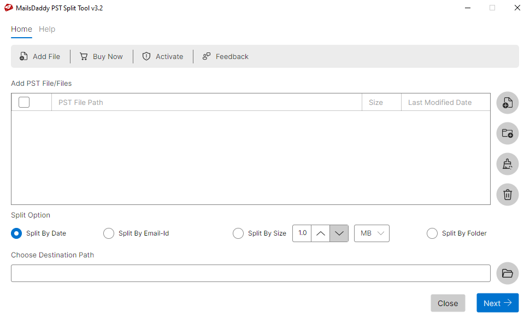Select the Split By Folder option

pyautogui.click(x=457, y=233)
